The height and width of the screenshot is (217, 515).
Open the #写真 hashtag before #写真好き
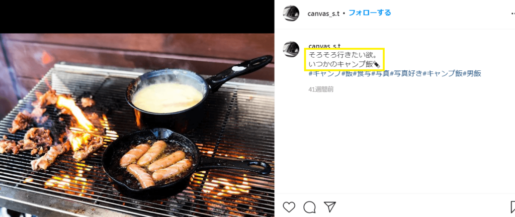(x=381, y=74)
